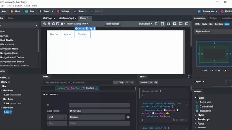The width and height of the screenshot is (232, 130).
Task: Click the first border-color swatch
Action: coord(165,110)
